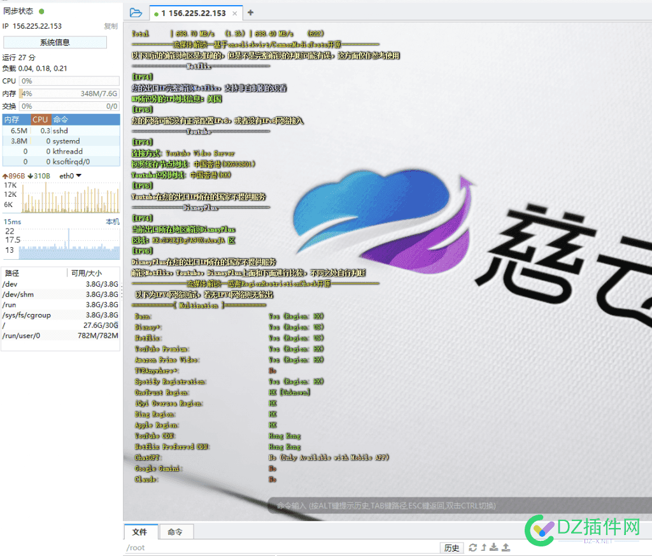Image resolution: width=652 pixels, height=556 pixels.
Task: Click the Netflix Preferred CDN line
Action: click(x=218, y=446)
